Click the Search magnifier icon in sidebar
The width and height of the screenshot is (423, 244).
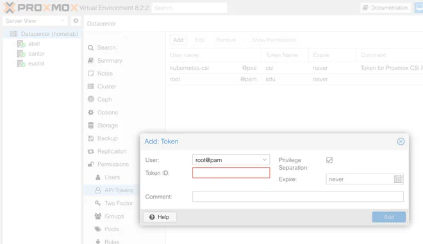90,48
